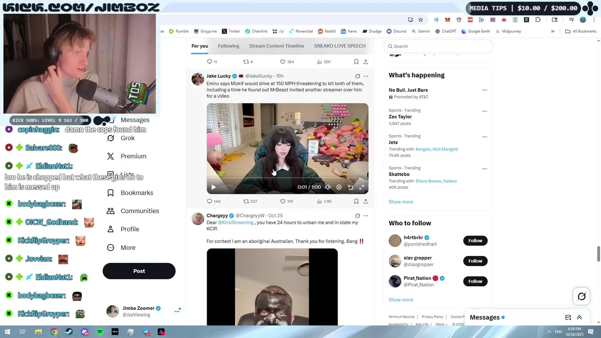Open Chargeyy's post video thumbnail
This screenshot has height=338, width=601.
pyautogui.click(x=272, y=287)
